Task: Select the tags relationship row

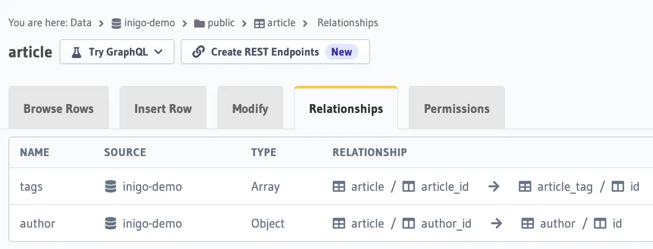Action: [330, 186]
